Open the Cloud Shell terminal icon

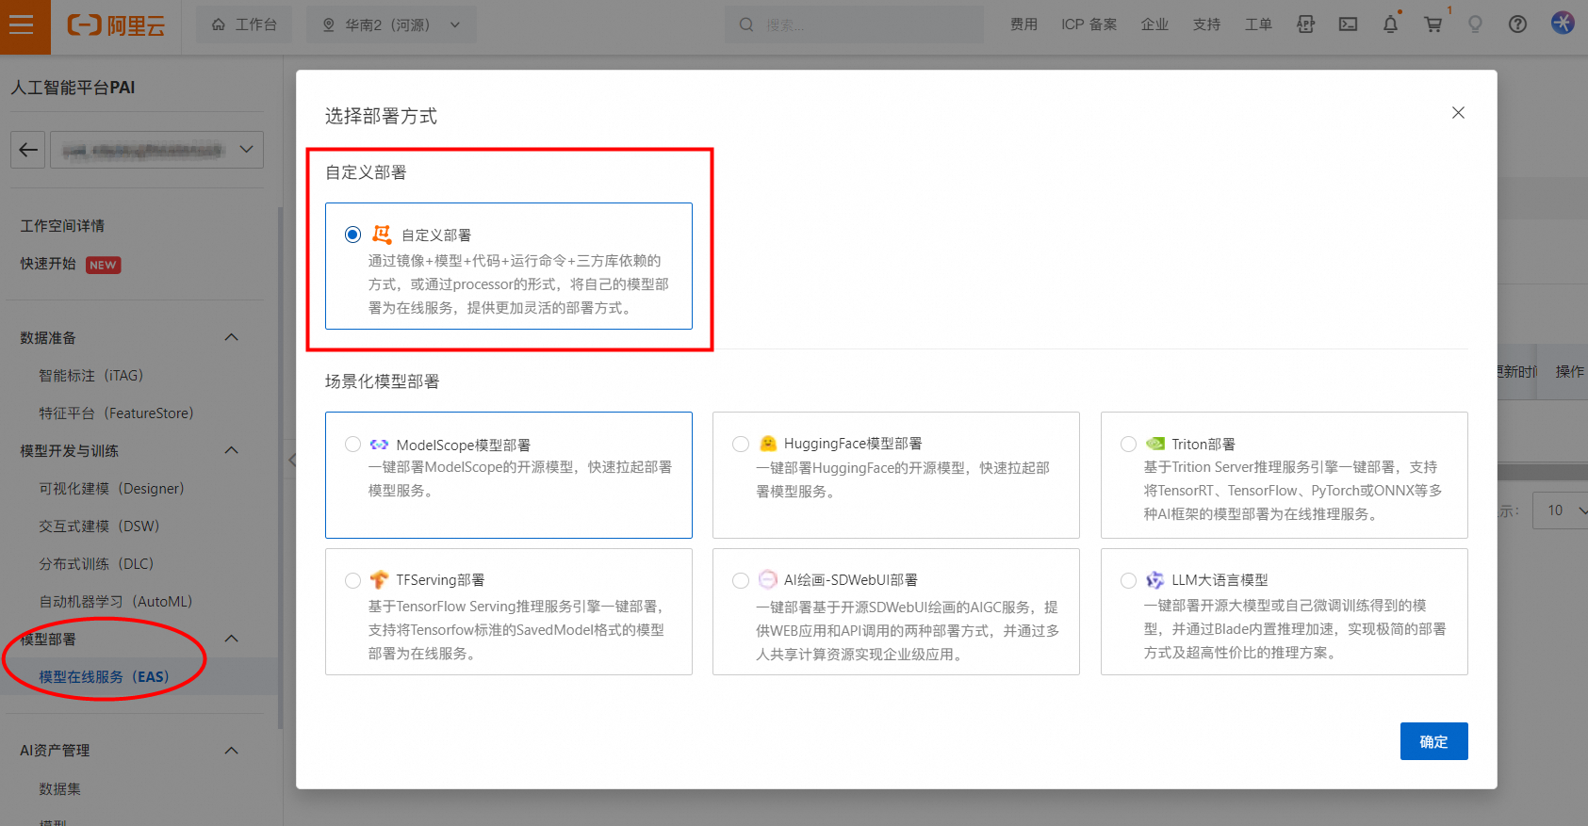point(1348,24)
